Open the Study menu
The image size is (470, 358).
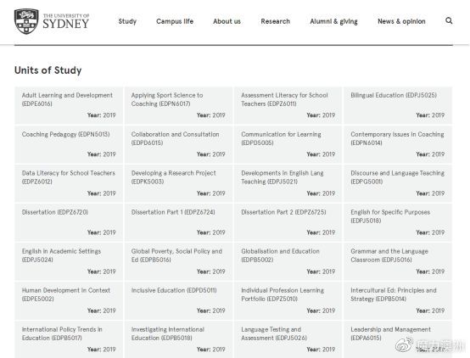127,21
